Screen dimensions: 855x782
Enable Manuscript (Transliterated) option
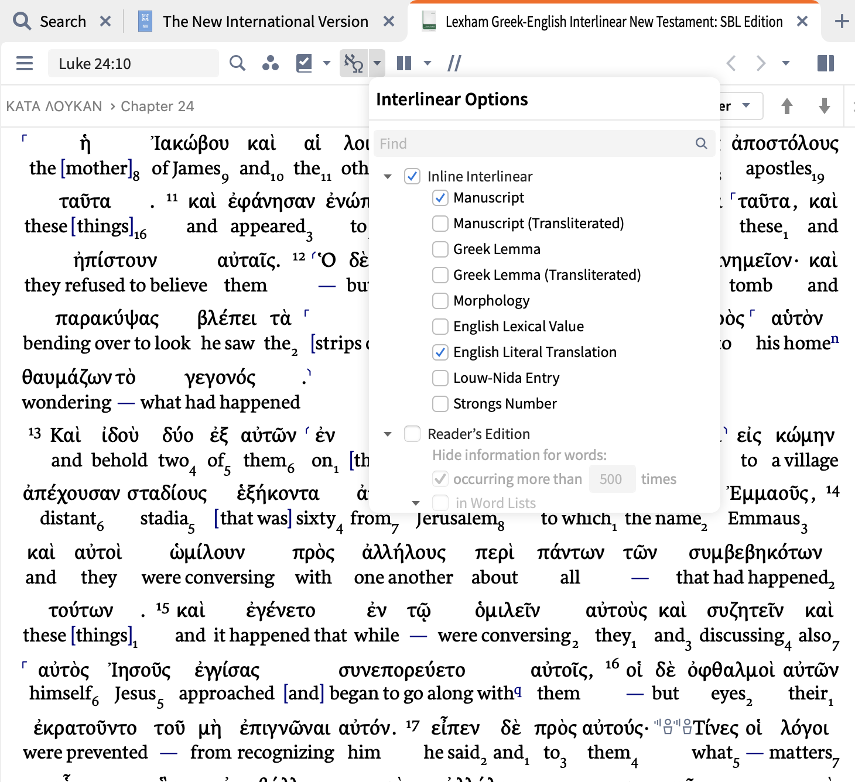click(440, 224)
